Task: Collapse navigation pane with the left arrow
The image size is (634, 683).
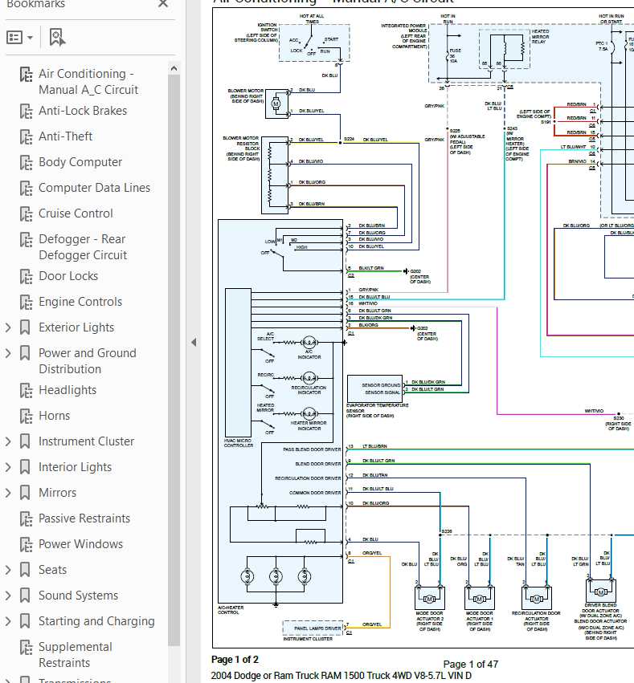Action: point(194,343)
